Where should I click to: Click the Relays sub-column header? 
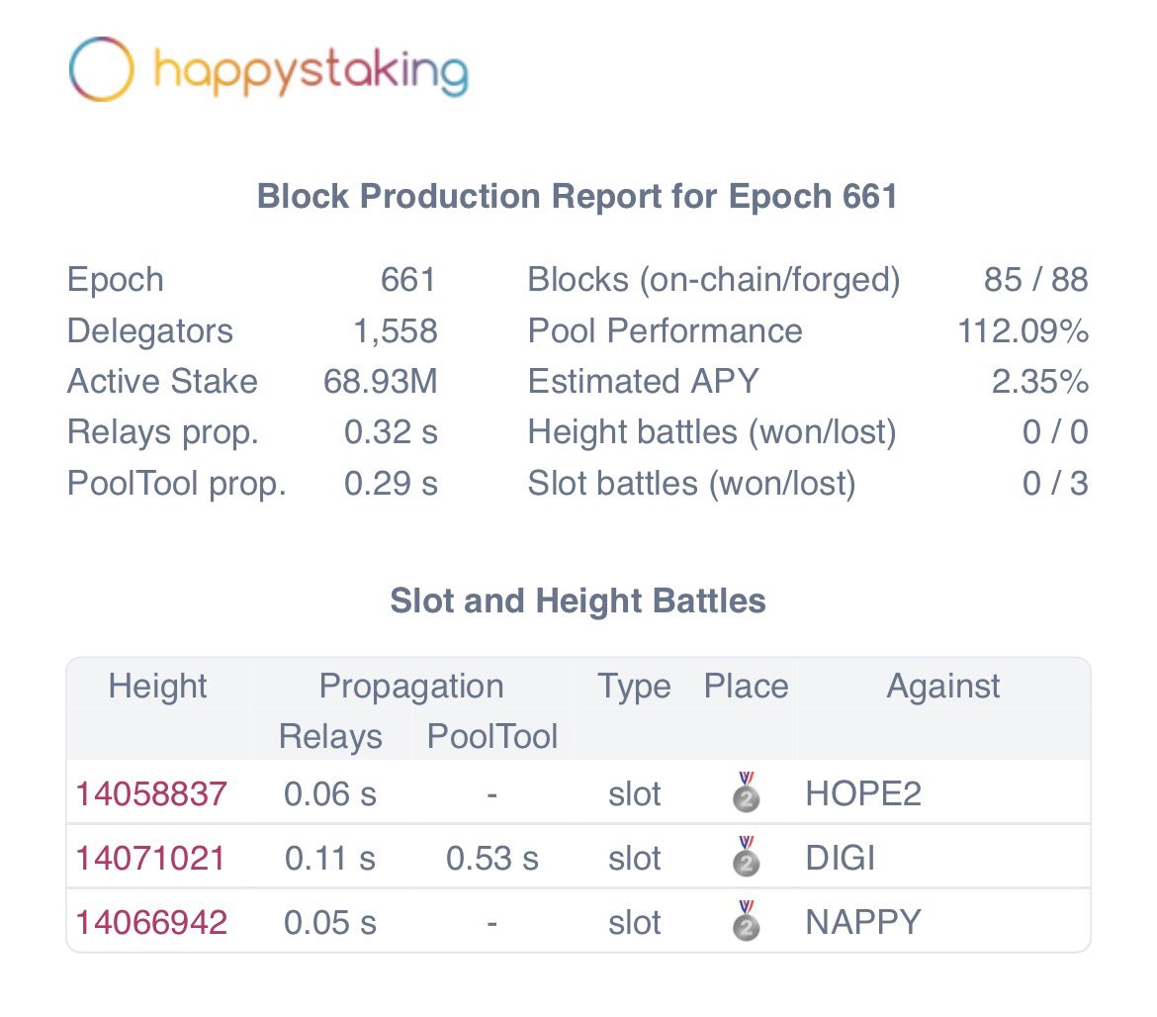[x=330, y=737]
